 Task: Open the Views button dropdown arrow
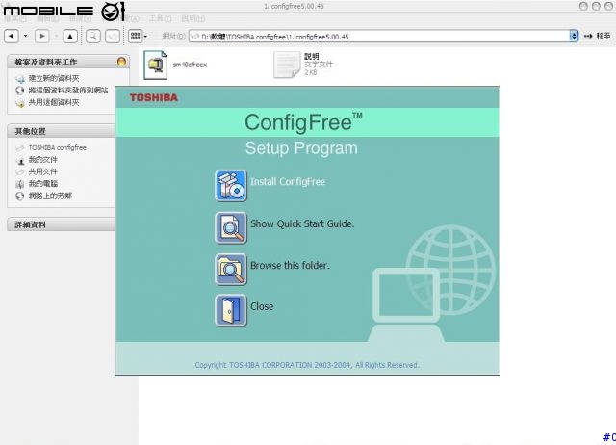coord(145,37)
